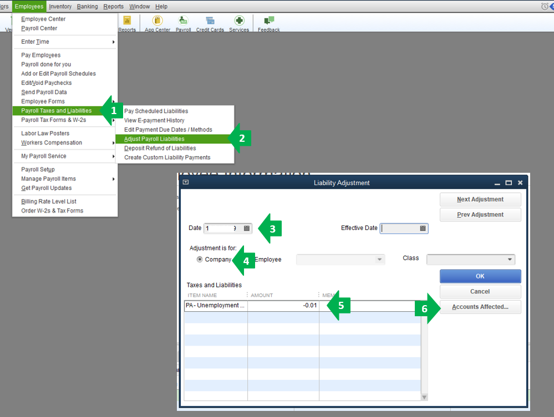
Task: Open the Payroll toolbar icon
Action: click(x=184, y=24)
